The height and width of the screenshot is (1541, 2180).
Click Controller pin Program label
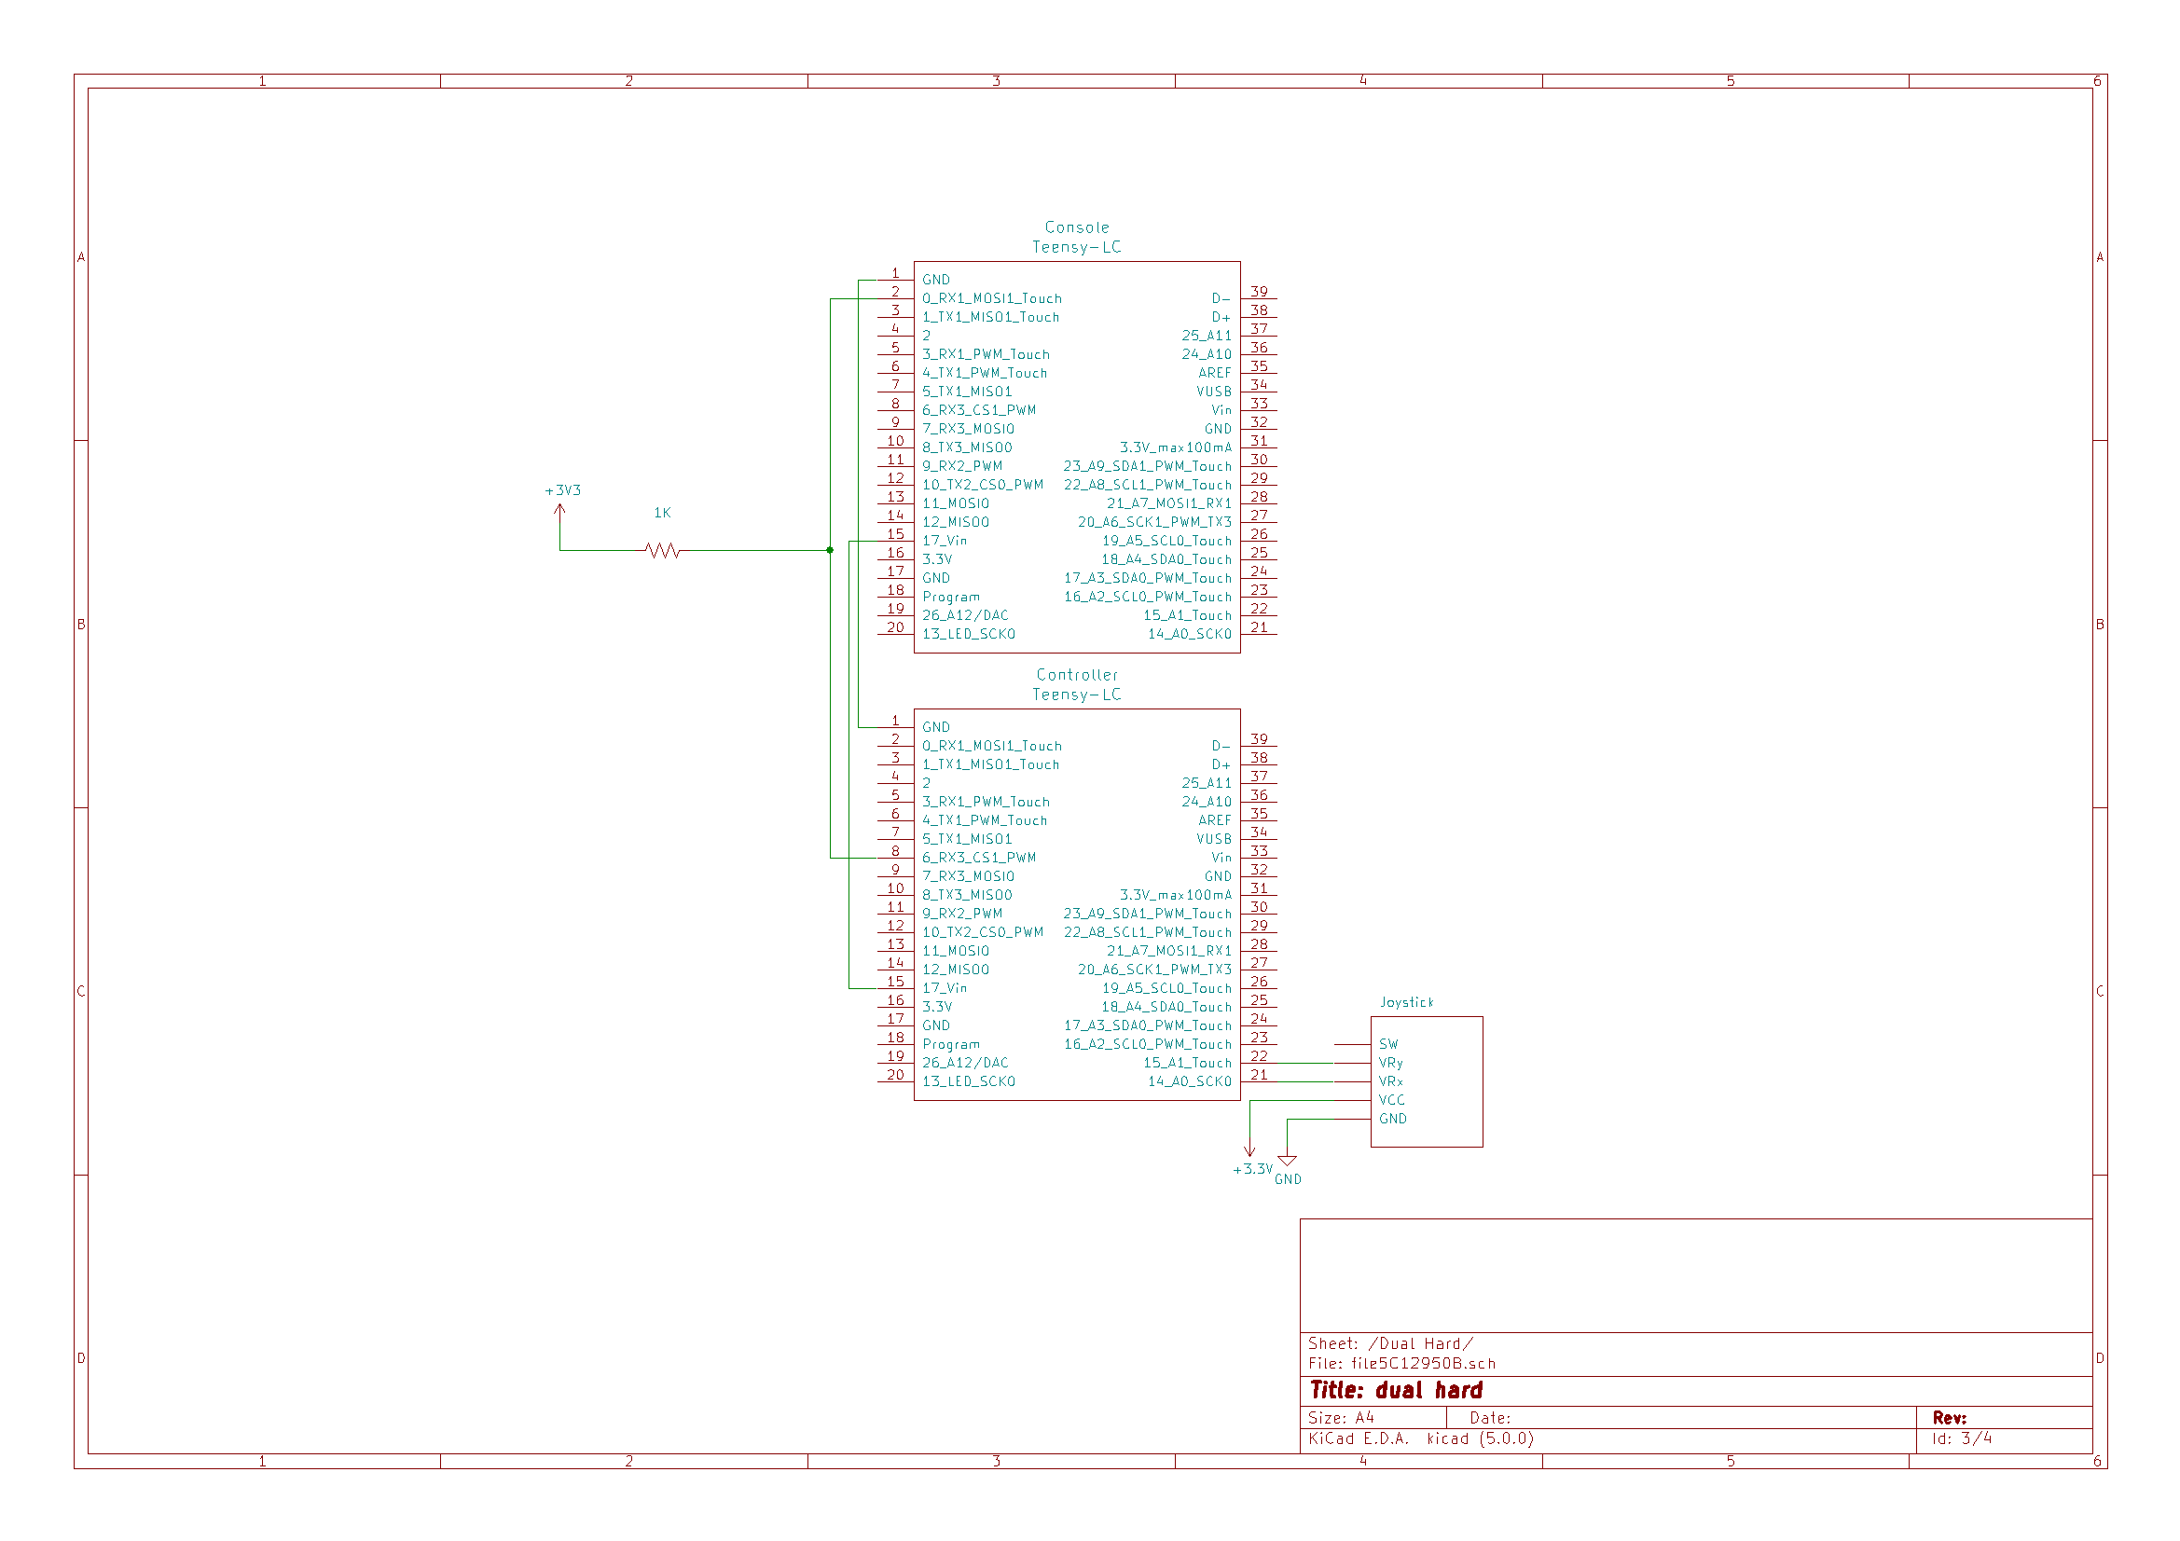coord(950,1044)
